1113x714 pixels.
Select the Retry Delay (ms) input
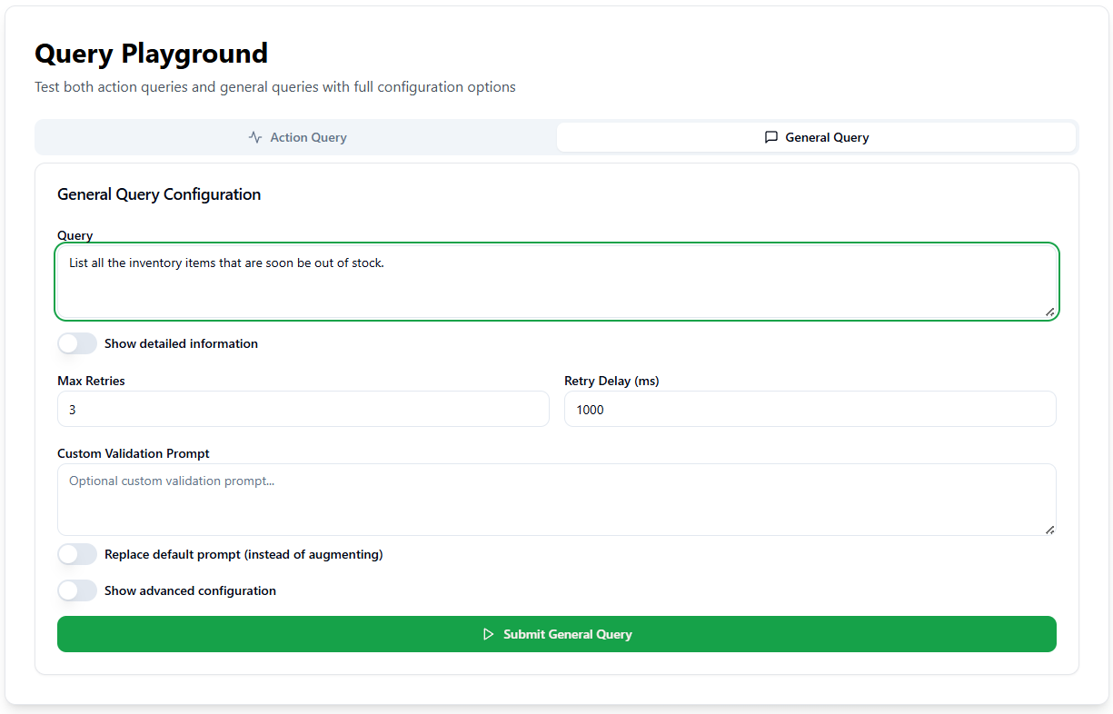pyautogui.click(x=810, y=409)
